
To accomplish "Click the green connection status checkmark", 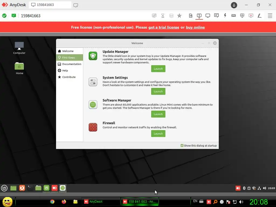I will (x=4, y=16).
